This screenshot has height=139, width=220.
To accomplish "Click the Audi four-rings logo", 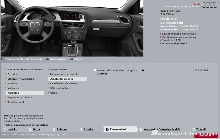I will [210, 5].
